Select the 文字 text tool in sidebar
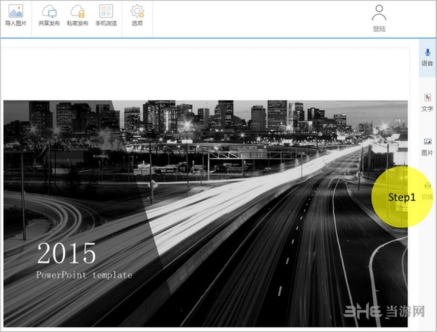The height and width of the screenshot is (332, 437). 427,103
